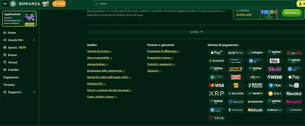This screenshot has height=126, width=305.
Task: Open the Applicazione promo card
Action: pos(20,19)
